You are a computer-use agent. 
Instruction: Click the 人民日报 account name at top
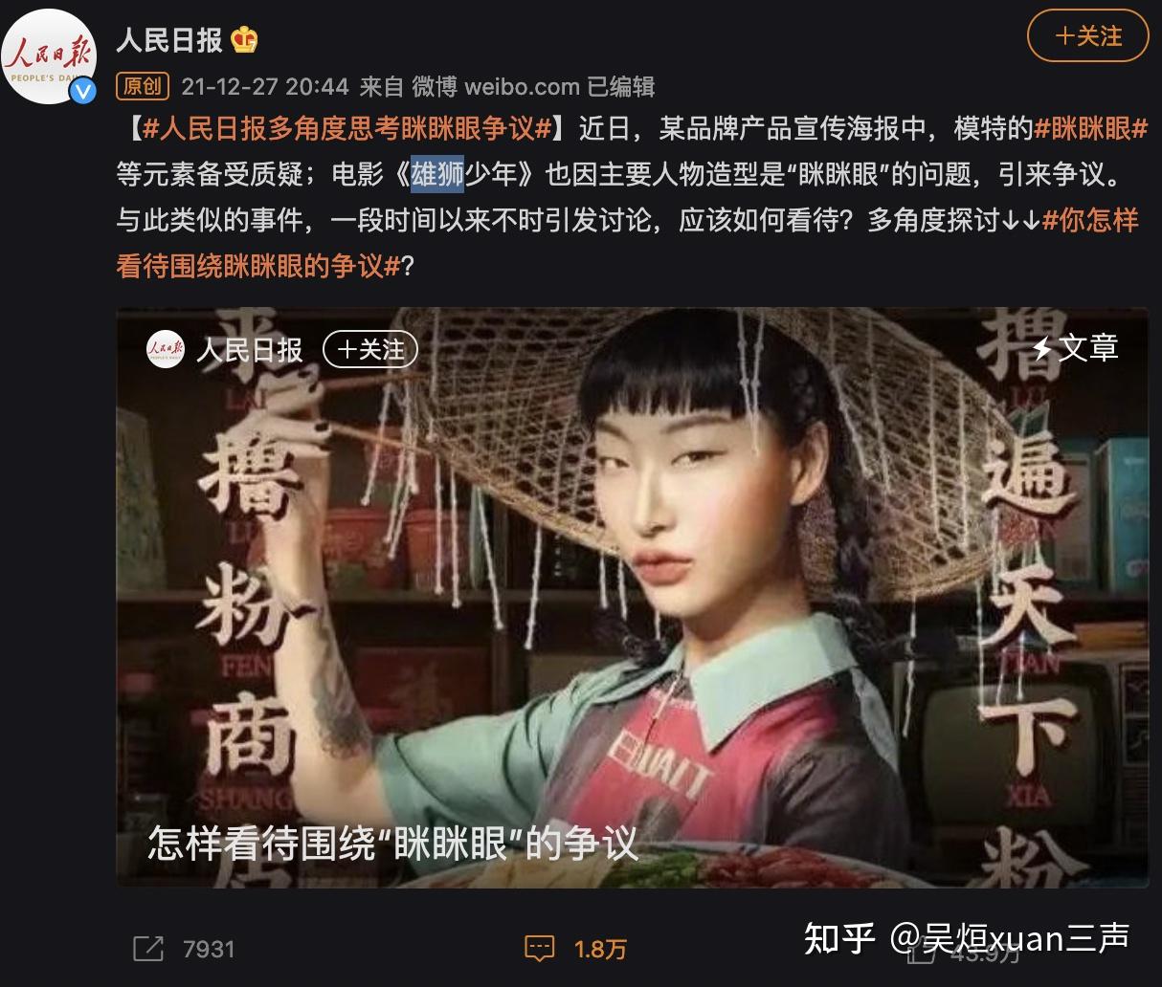(169, 39)
